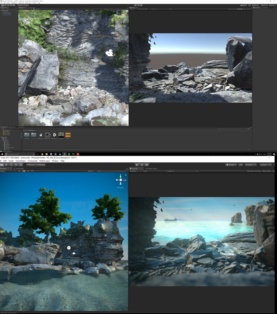Select All Prefabs favorite search
The image size is (277, 314).
(6, 133)
